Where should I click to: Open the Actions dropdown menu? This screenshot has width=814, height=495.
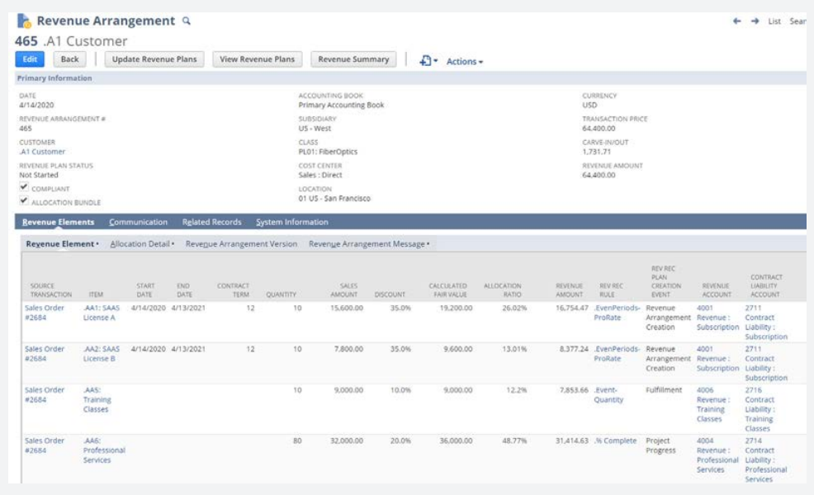pos(464,61)
